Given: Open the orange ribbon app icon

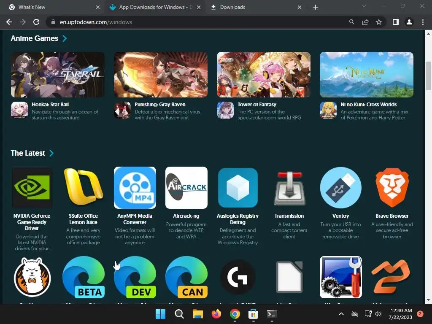Looking at the screenshot, I should click(391, 277).
